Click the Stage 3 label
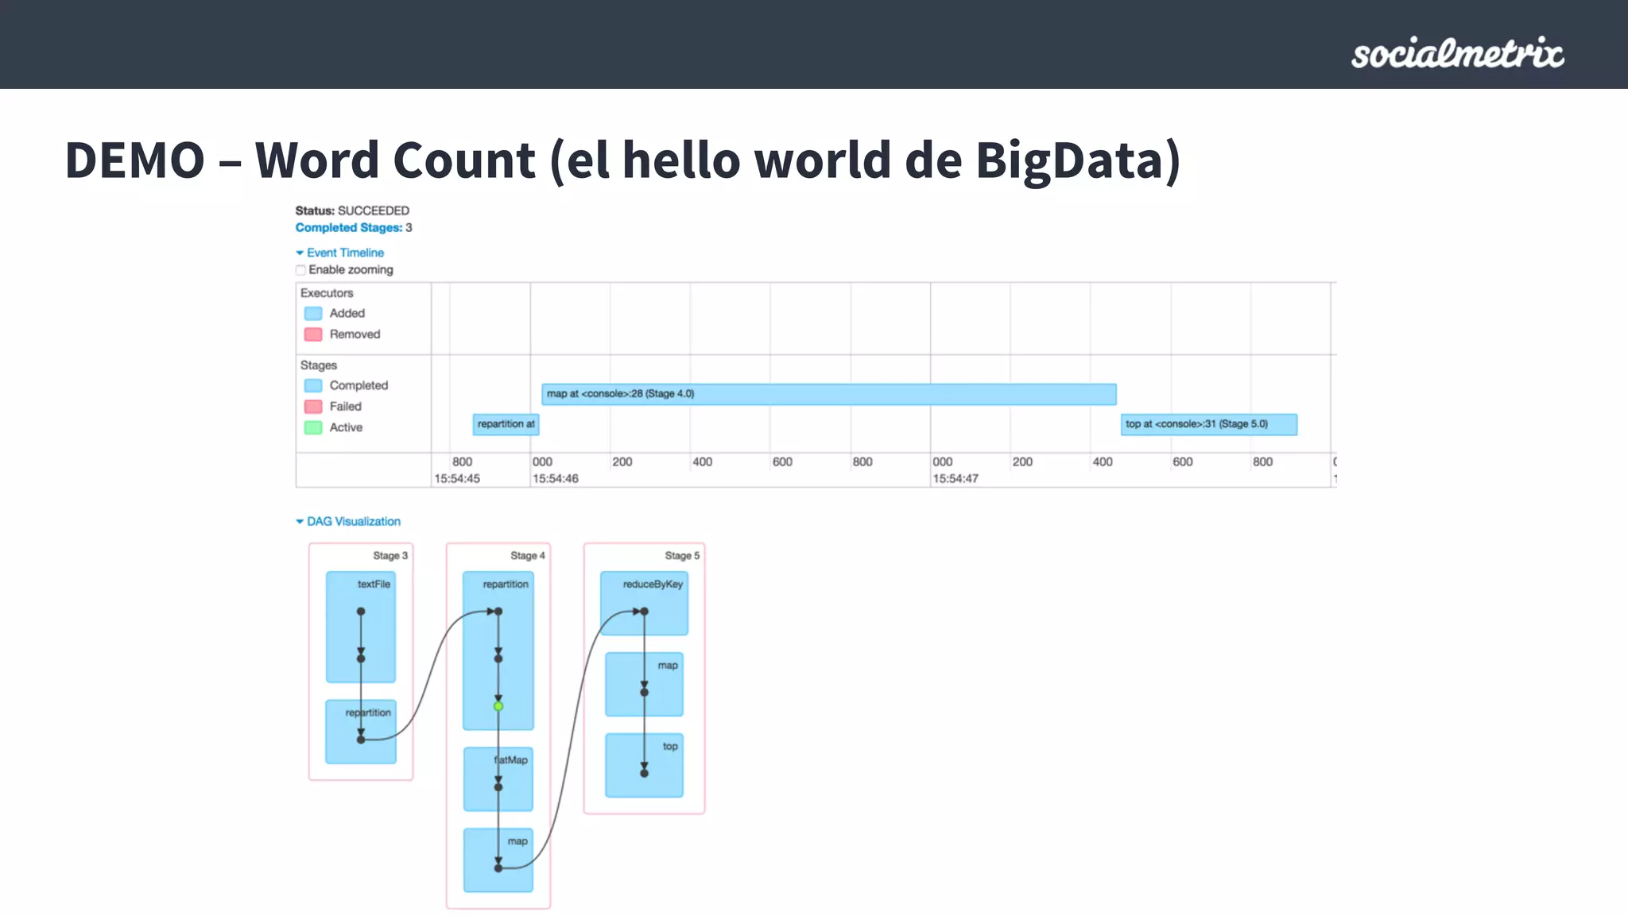The height and width of the screenshot is (915, 1628). (x=390, y=556)
